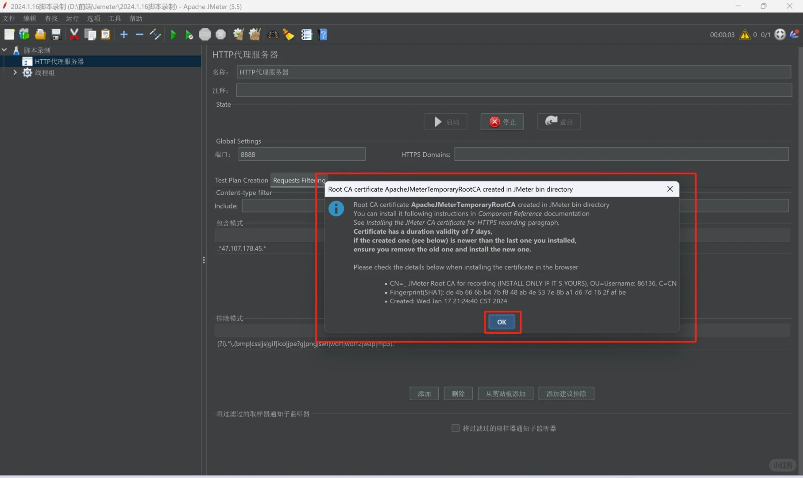Click the Clear gear-and-broom icon
This screenshot has width=803, height=478.
(239, 35)
